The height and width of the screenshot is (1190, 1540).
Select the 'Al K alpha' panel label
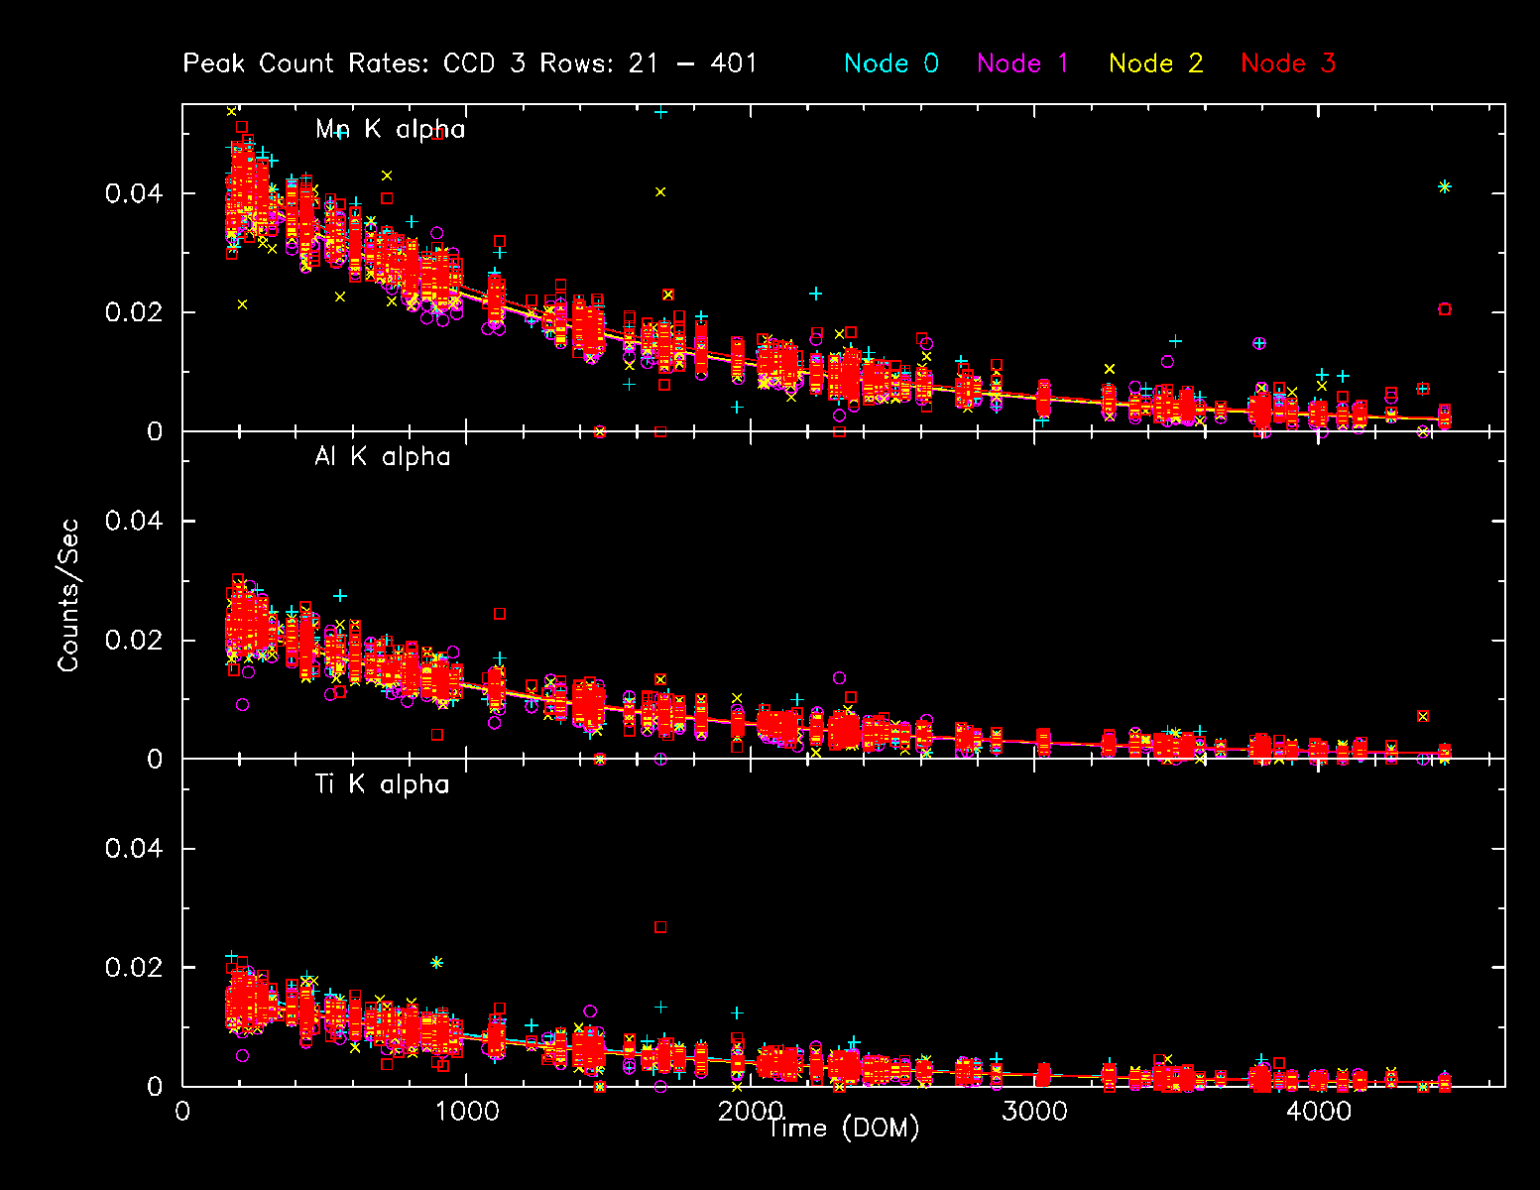tap(382, 457)
